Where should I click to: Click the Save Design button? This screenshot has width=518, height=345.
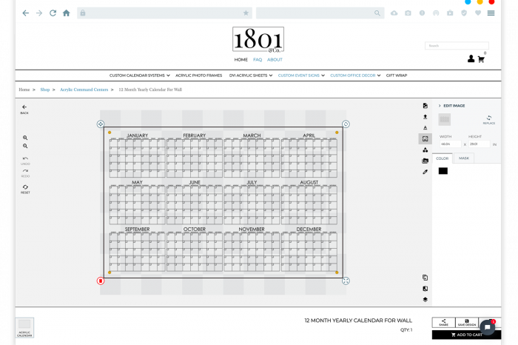[x=467, y=323]
